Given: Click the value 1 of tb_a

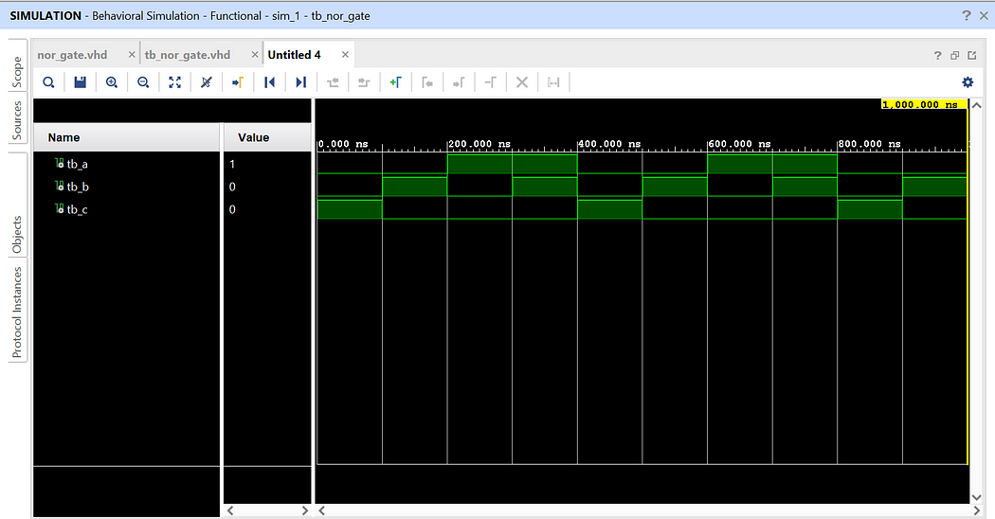Looking at the screenshot, I should pos(232,164).
